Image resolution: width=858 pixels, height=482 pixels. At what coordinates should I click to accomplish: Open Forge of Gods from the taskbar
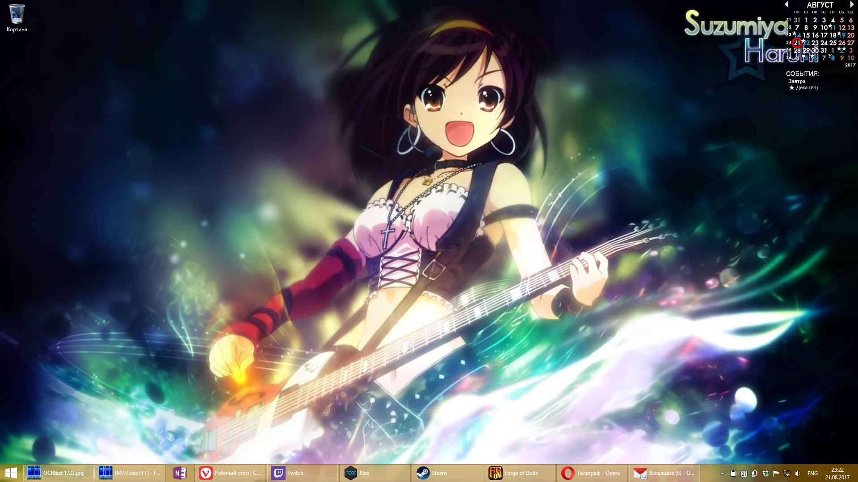(519, 473)
